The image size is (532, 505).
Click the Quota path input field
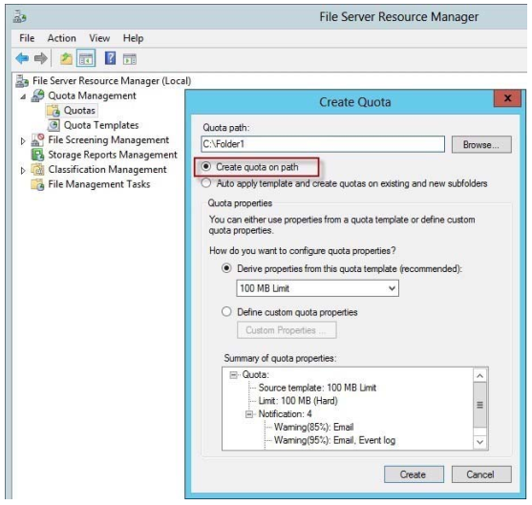323,144
